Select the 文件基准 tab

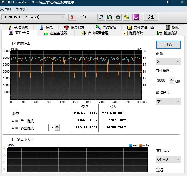pyautogui.click(x=19, y=33)
